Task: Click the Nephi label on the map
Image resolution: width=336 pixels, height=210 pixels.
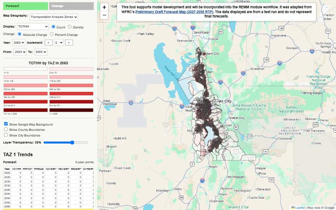Action: click(213, 167)
